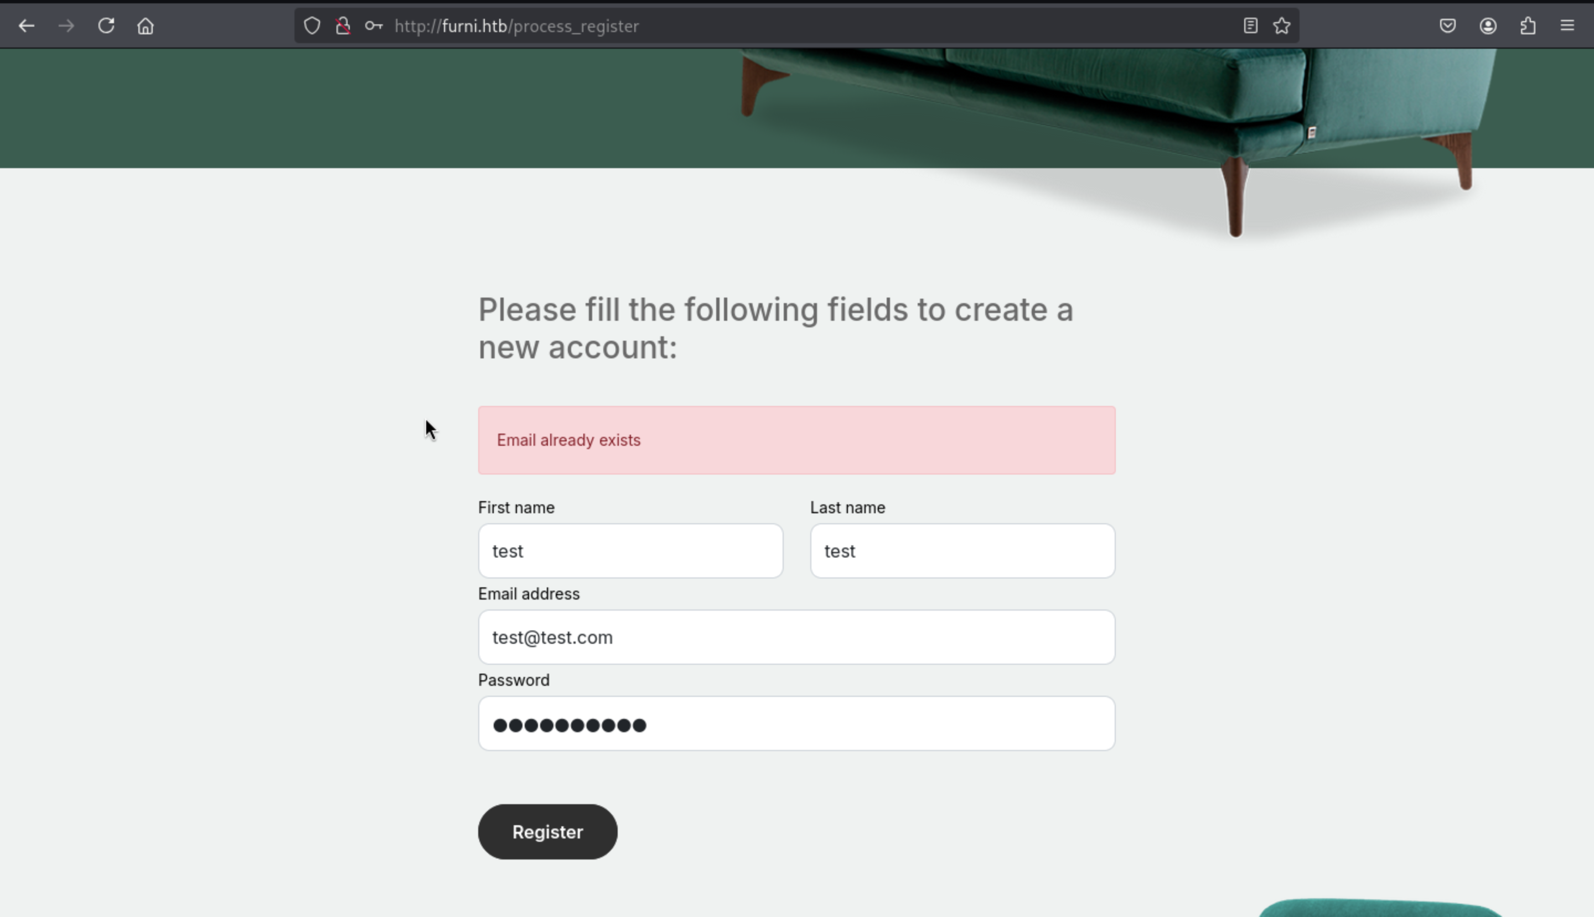Open saved logins key icon

(374, 26)
